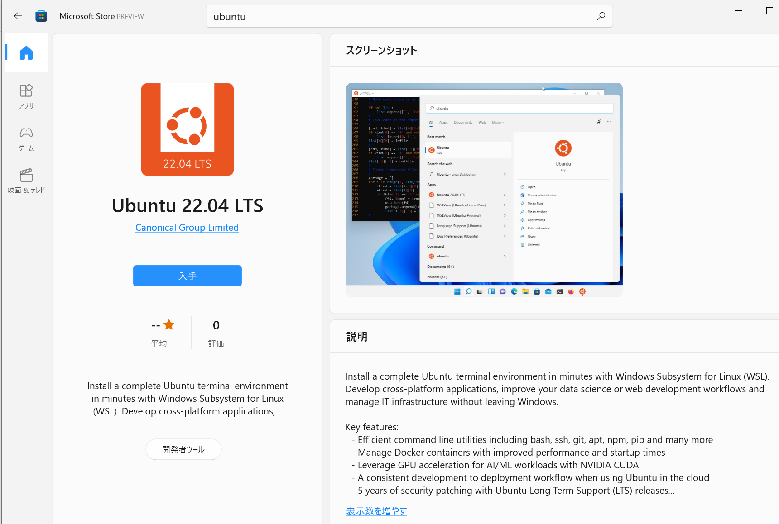The width and height of the screenshot is (779, 524).
Task: Click the Ubuntu 22.04 LTS app logo
Action: click(187, 129)
